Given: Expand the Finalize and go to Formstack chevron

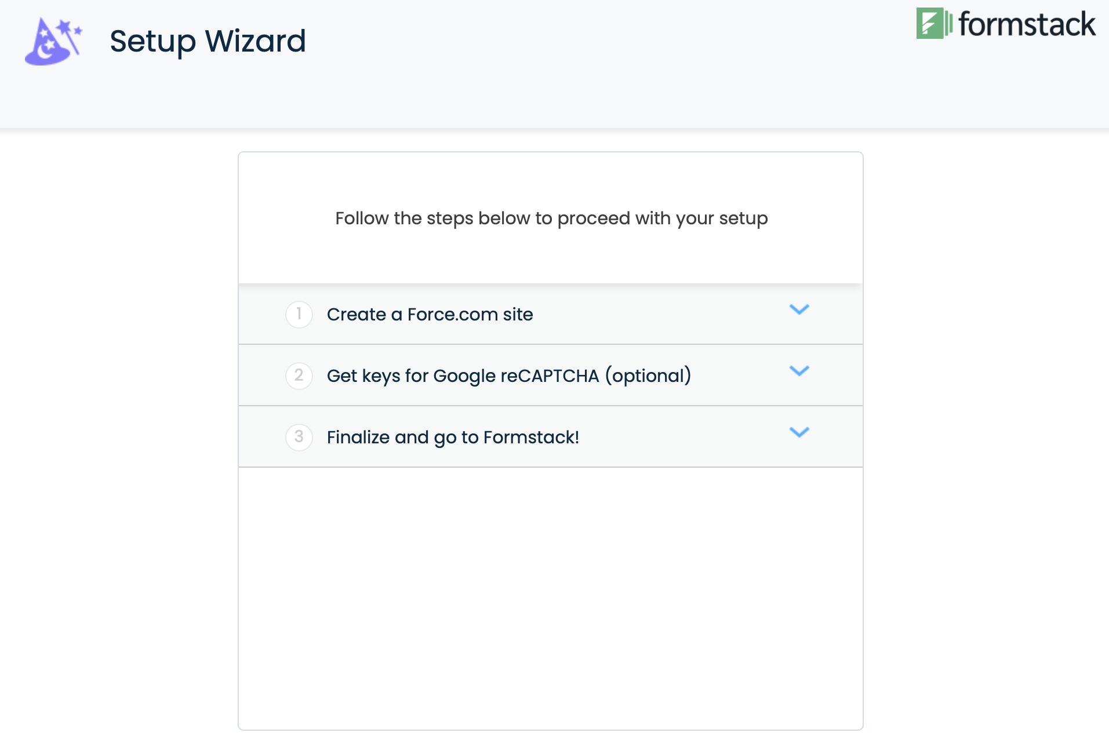Looking at the screenshot, I should (x=799, y=432).
